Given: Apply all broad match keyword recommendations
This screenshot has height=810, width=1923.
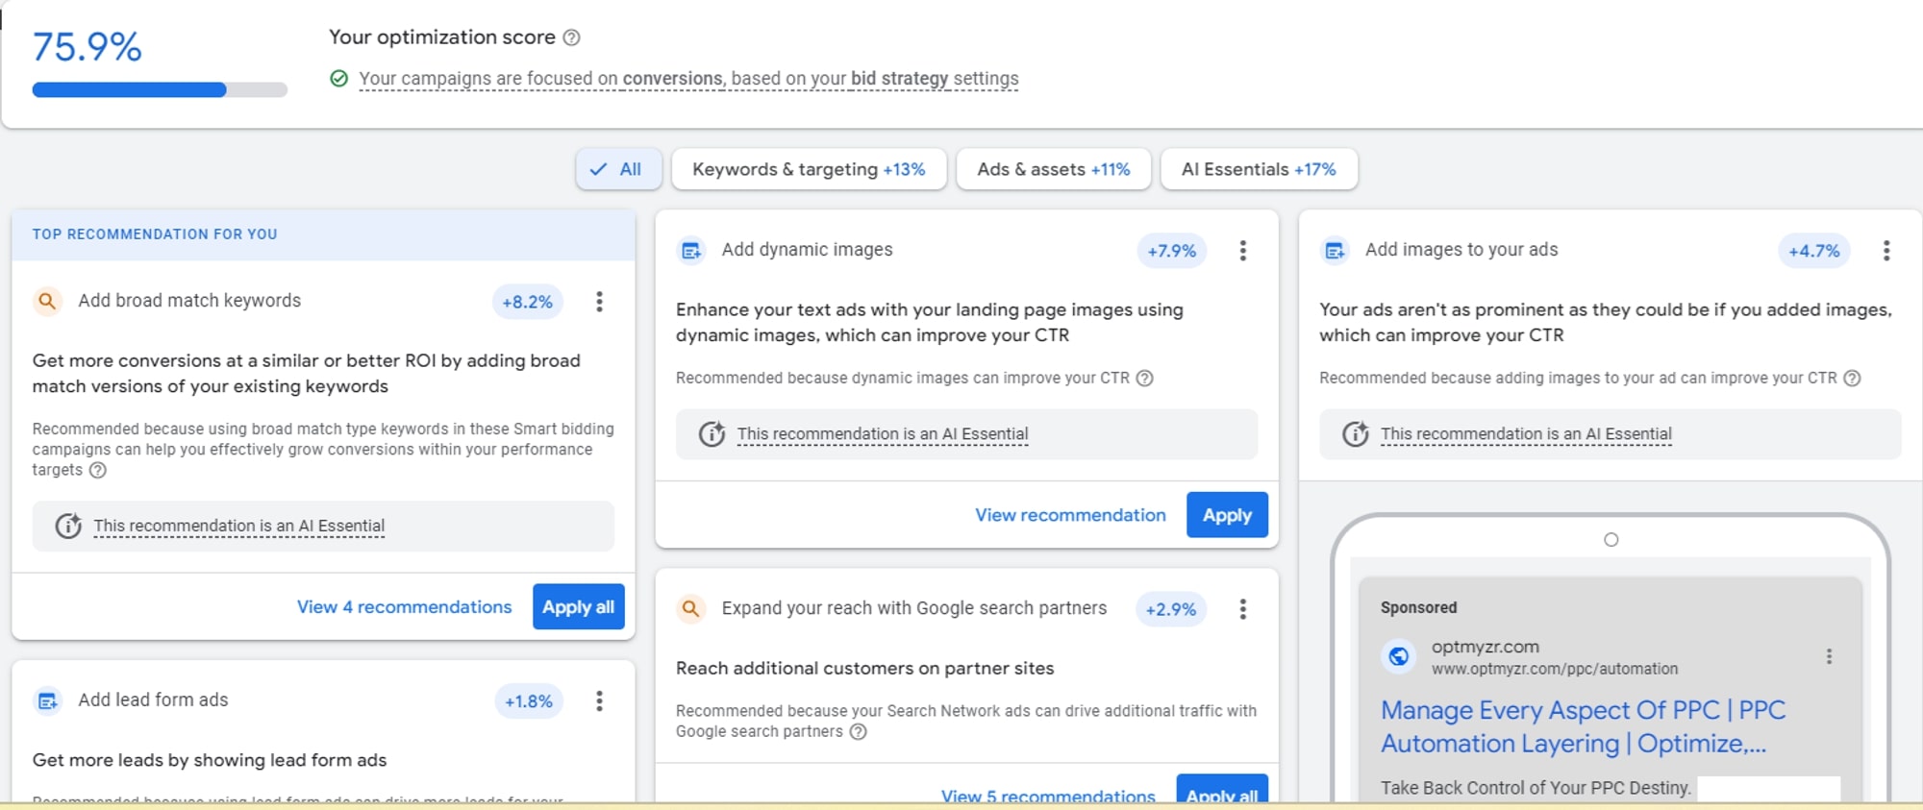Looking at the screenshot, I should 578,607.
